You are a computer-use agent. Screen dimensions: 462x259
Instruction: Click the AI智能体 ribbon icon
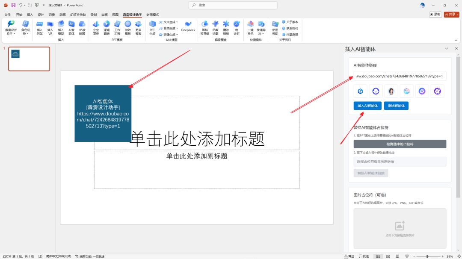[71, 28]
